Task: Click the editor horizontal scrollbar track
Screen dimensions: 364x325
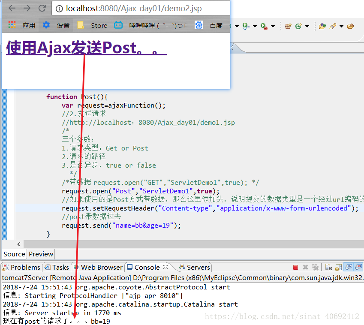Action: (194, 244)
